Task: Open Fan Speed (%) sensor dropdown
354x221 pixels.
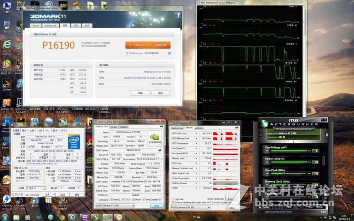Action: coord(196,149)
